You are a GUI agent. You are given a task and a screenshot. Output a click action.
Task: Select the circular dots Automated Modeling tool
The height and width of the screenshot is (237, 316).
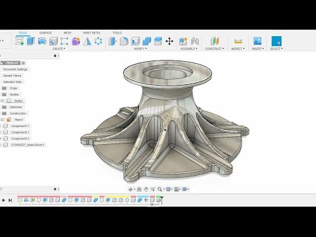(x=98, y=41)
